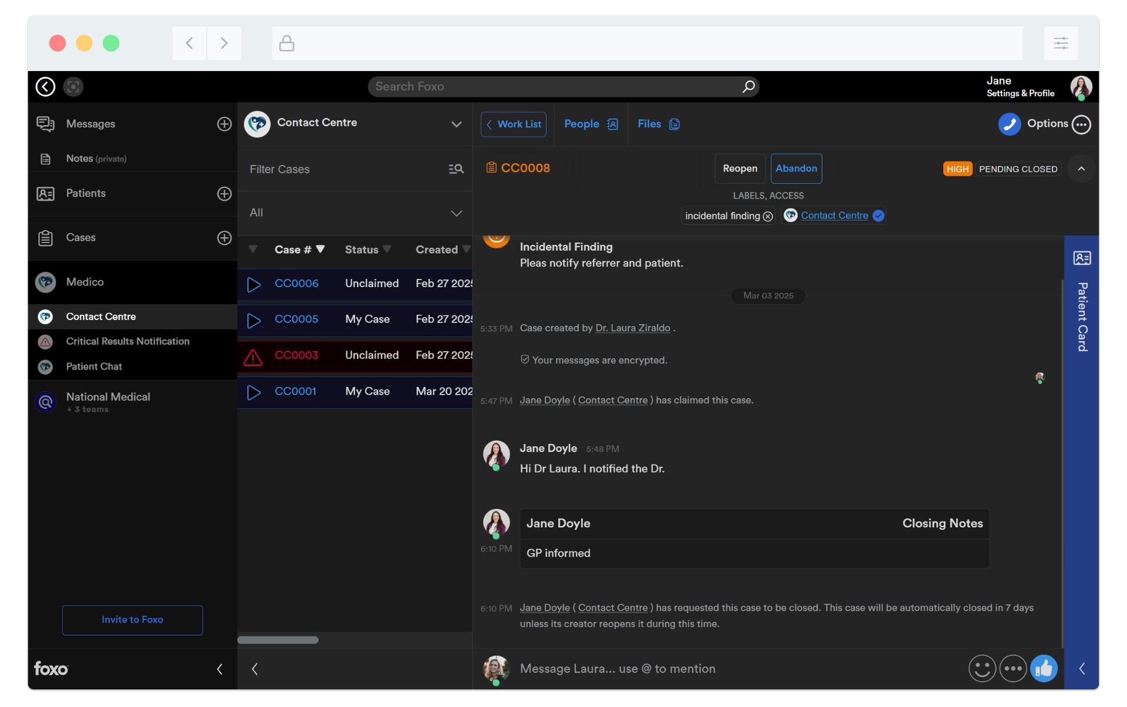Click the filter search icon in Filter Cases
The height and width of the screenshot is (707, 1127).
(x=456, y=169)
